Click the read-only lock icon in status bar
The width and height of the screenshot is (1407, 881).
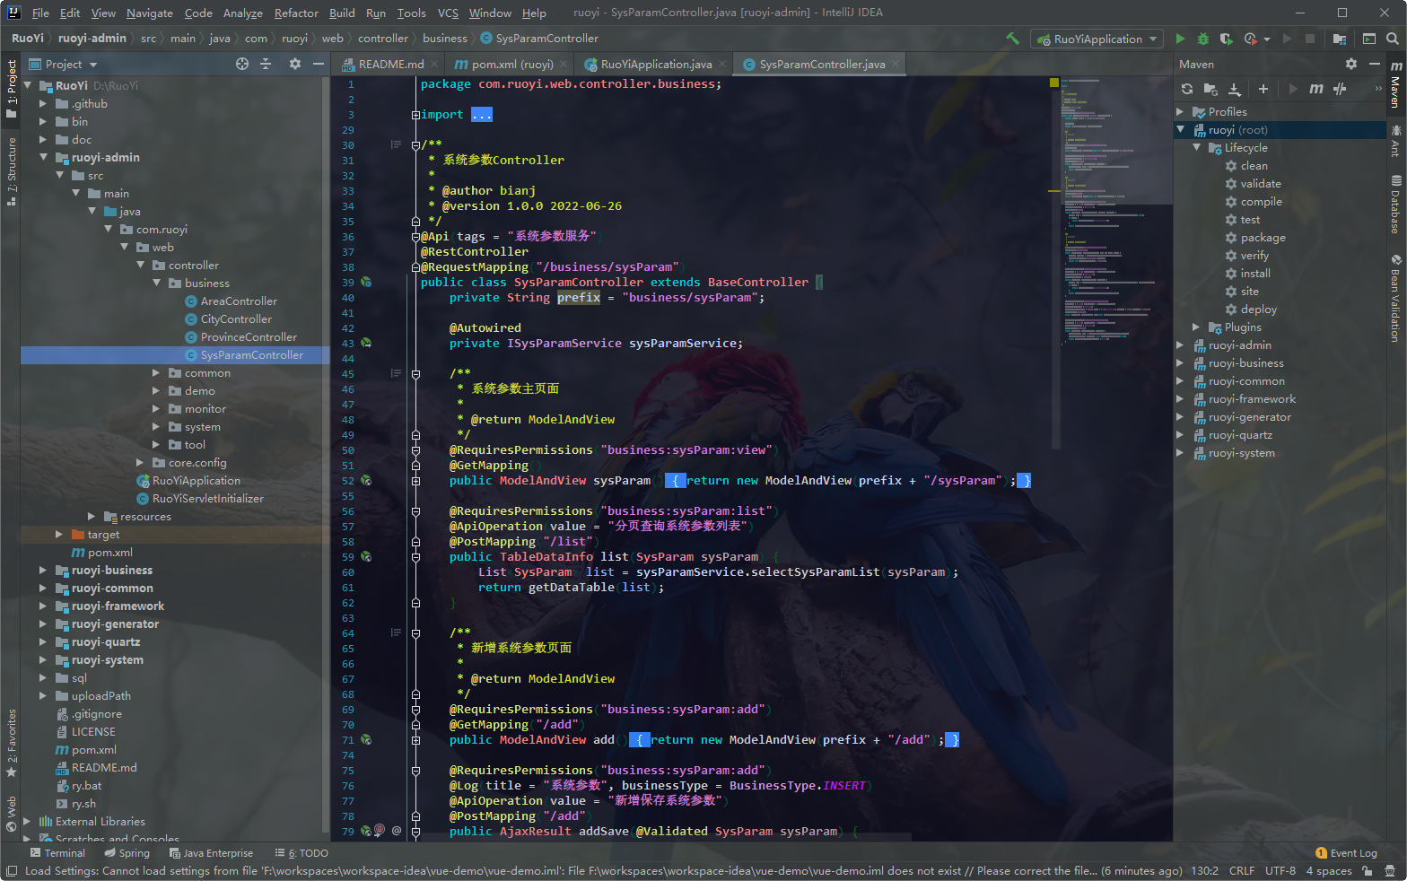1367,871
